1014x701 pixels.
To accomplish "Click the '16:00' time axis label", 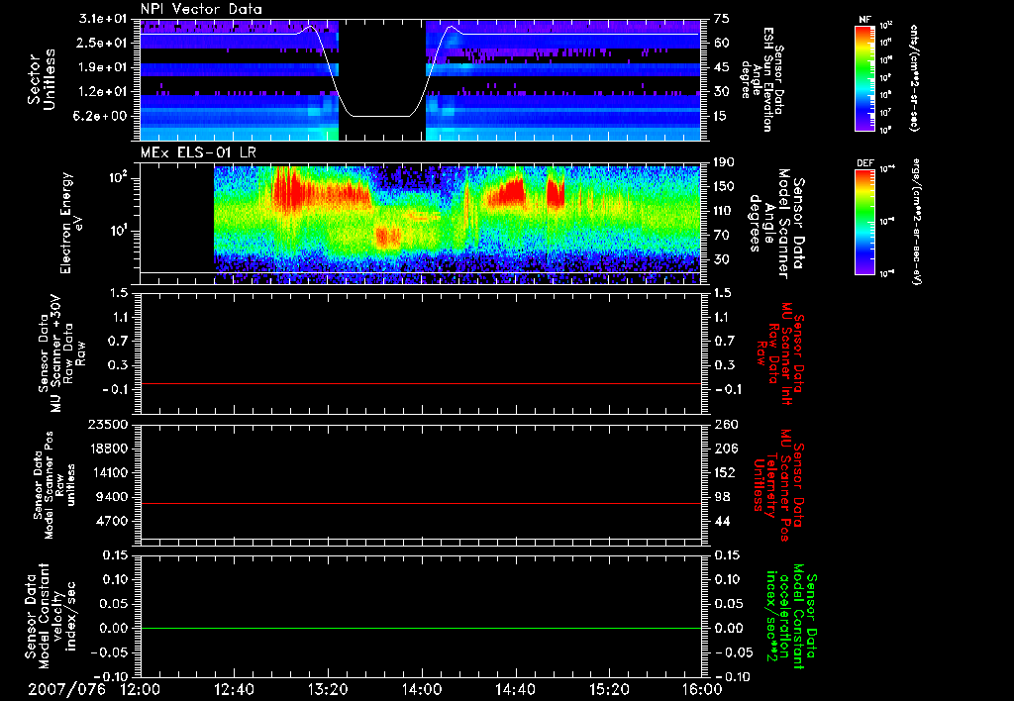I will (x=702, y=689).
